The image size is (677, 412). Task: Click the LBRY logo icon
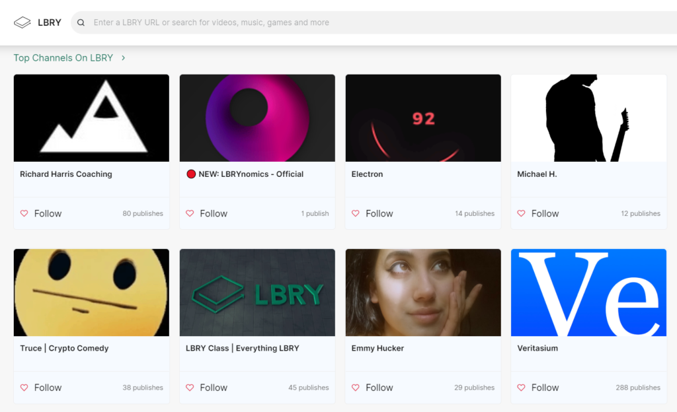coord(22,22)
